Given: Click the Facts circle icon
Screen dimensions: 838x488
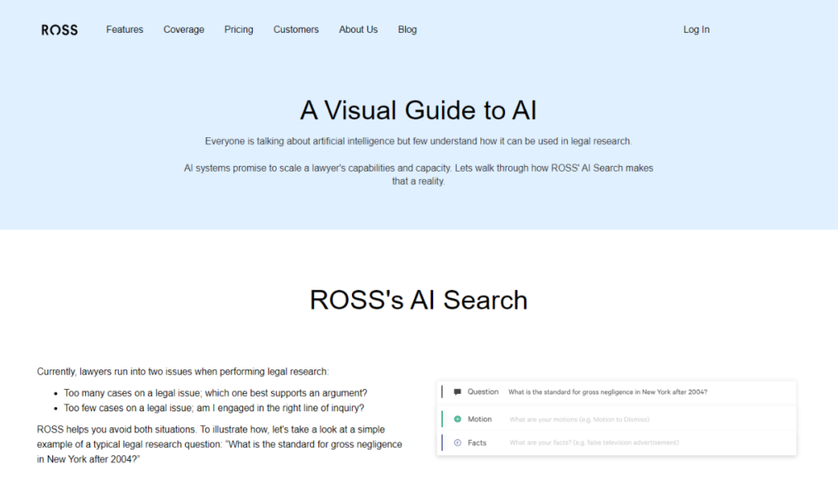Looking at the screenshot, I should [x=457, y=442].
